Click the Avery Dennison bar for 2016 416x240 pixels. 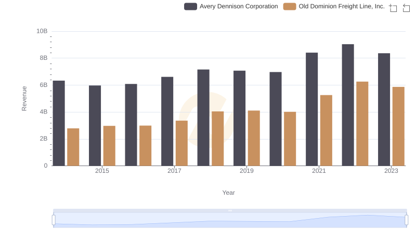point(131,125)
